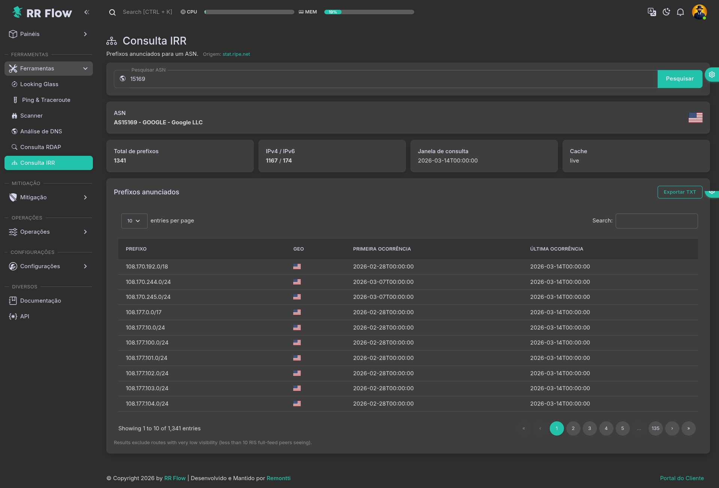719x488 pixels.
Task: Click the MEM usage progress bar
Action: tap(369, 12)
